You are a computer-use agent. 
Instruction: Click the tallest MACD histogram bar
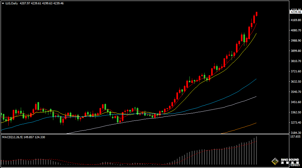click(257, 151)
